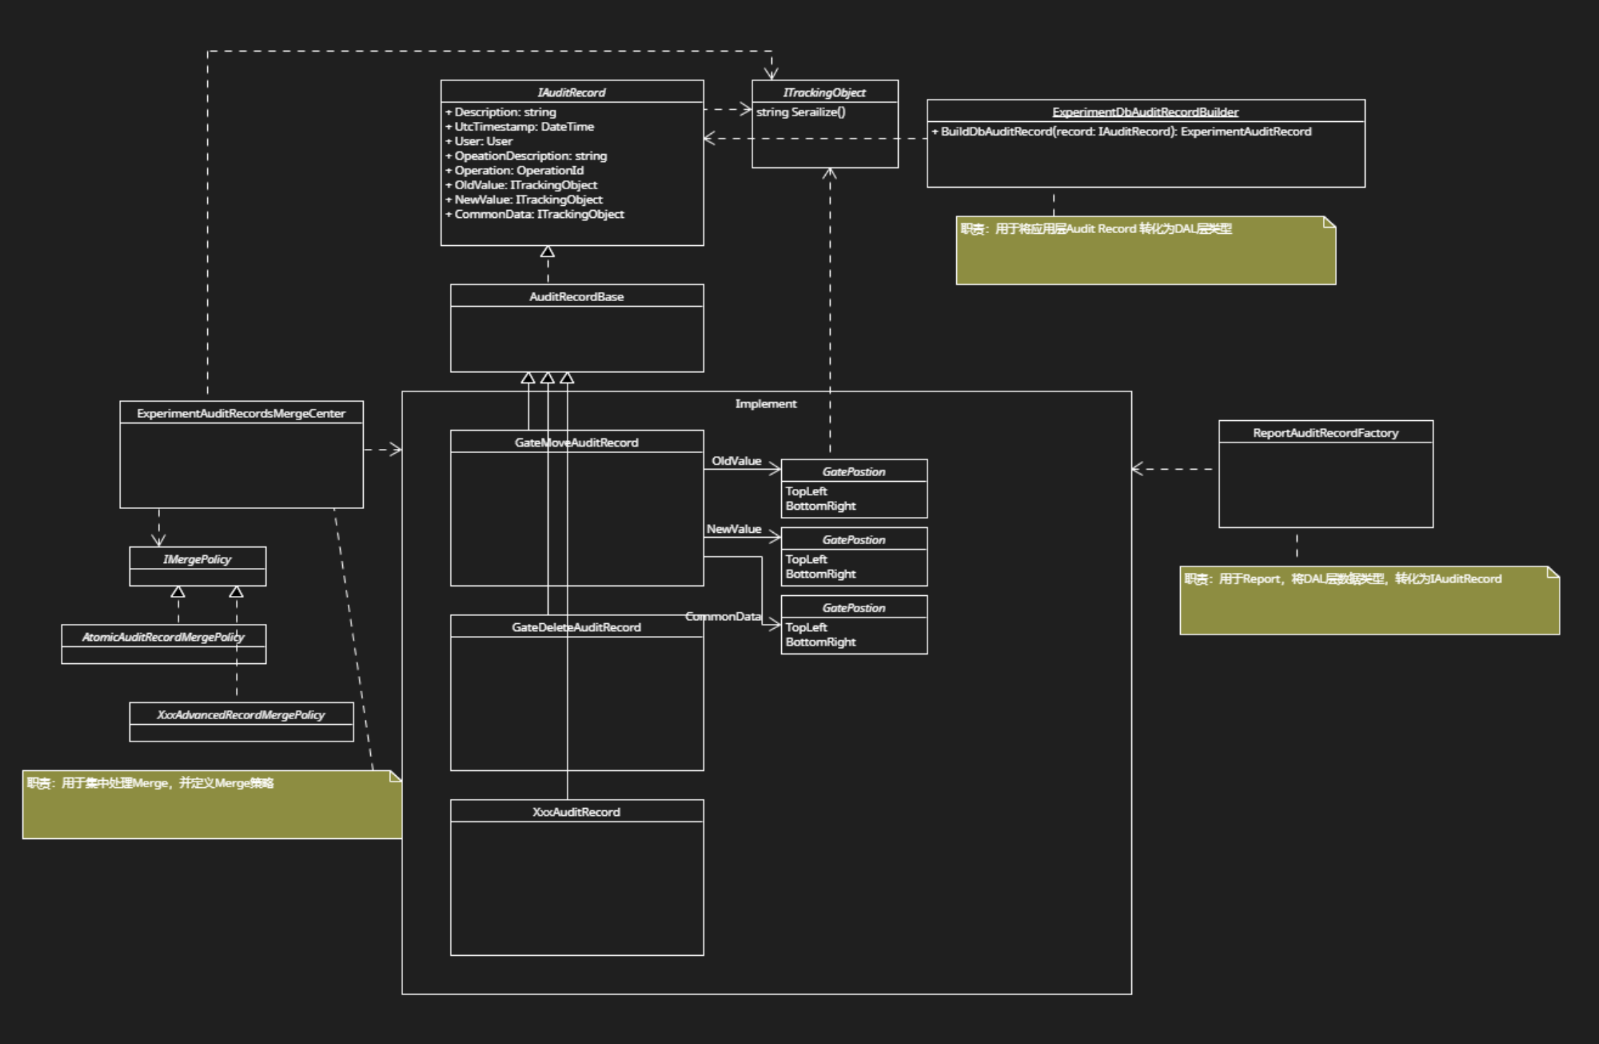Select the ReportAuditRecordFactory class title

coord(1326,433)
